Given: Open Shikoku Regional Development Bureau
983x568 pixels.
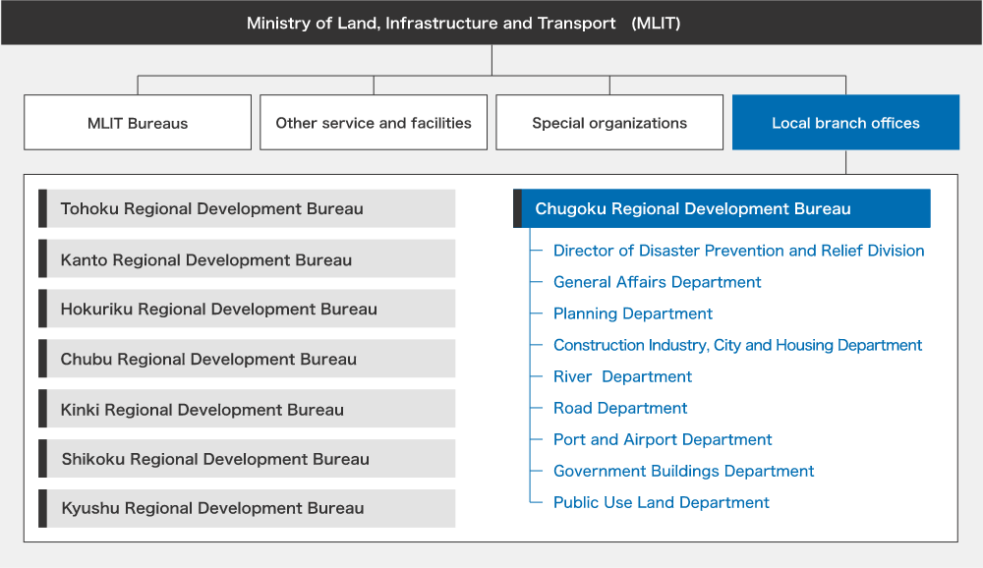Looking at the screenshot, I should (x=247, y=458).
